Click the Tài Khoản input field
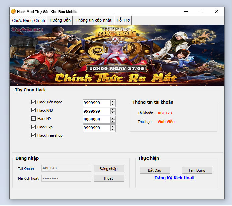This screenshot has width=232, height=206. pos(66,168)
